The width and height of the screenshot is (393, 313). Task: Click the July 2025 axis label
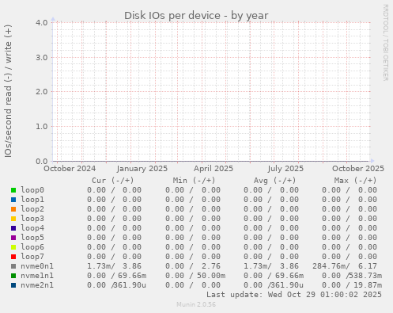285,169
